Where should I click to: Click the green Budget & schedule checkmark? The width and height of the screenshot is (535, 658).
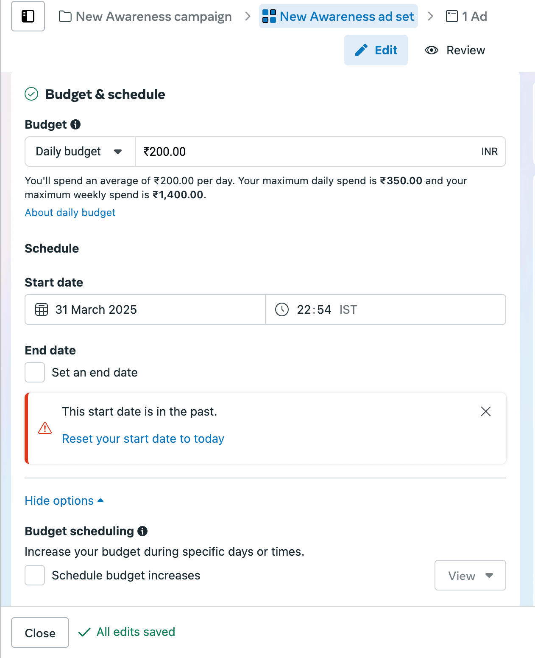31,94
